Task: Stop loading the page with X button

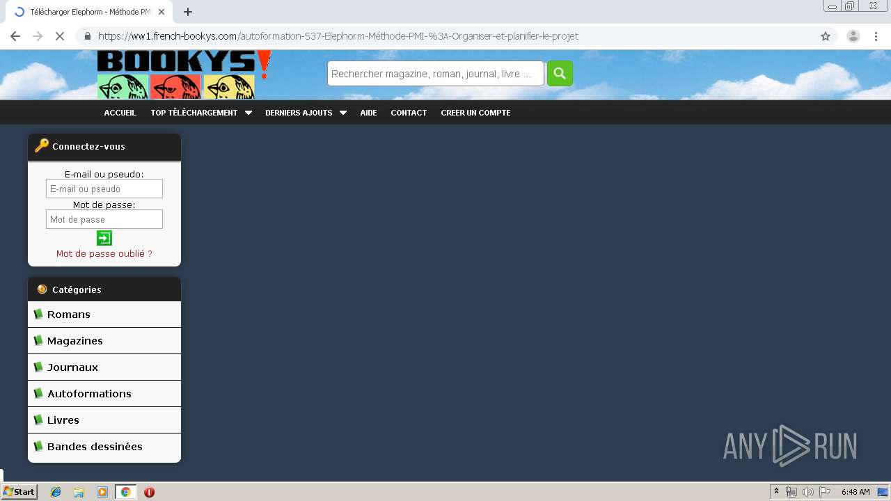Action: (x=60, y=36)
